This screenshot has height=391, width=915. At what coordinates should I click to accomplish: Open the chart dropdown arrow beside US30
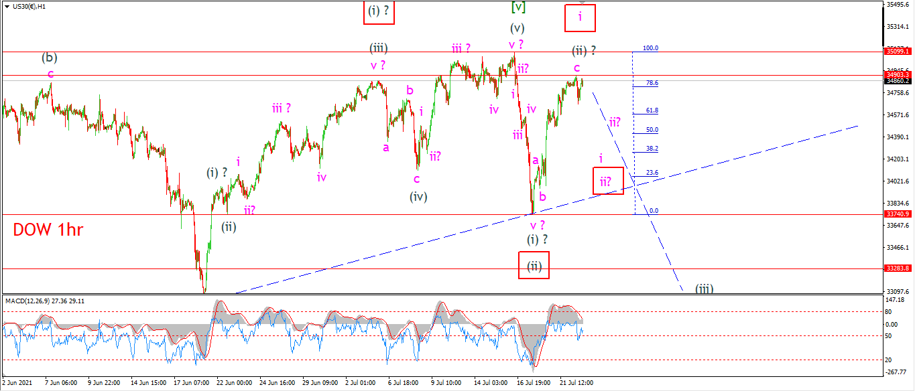coord(7,6)
